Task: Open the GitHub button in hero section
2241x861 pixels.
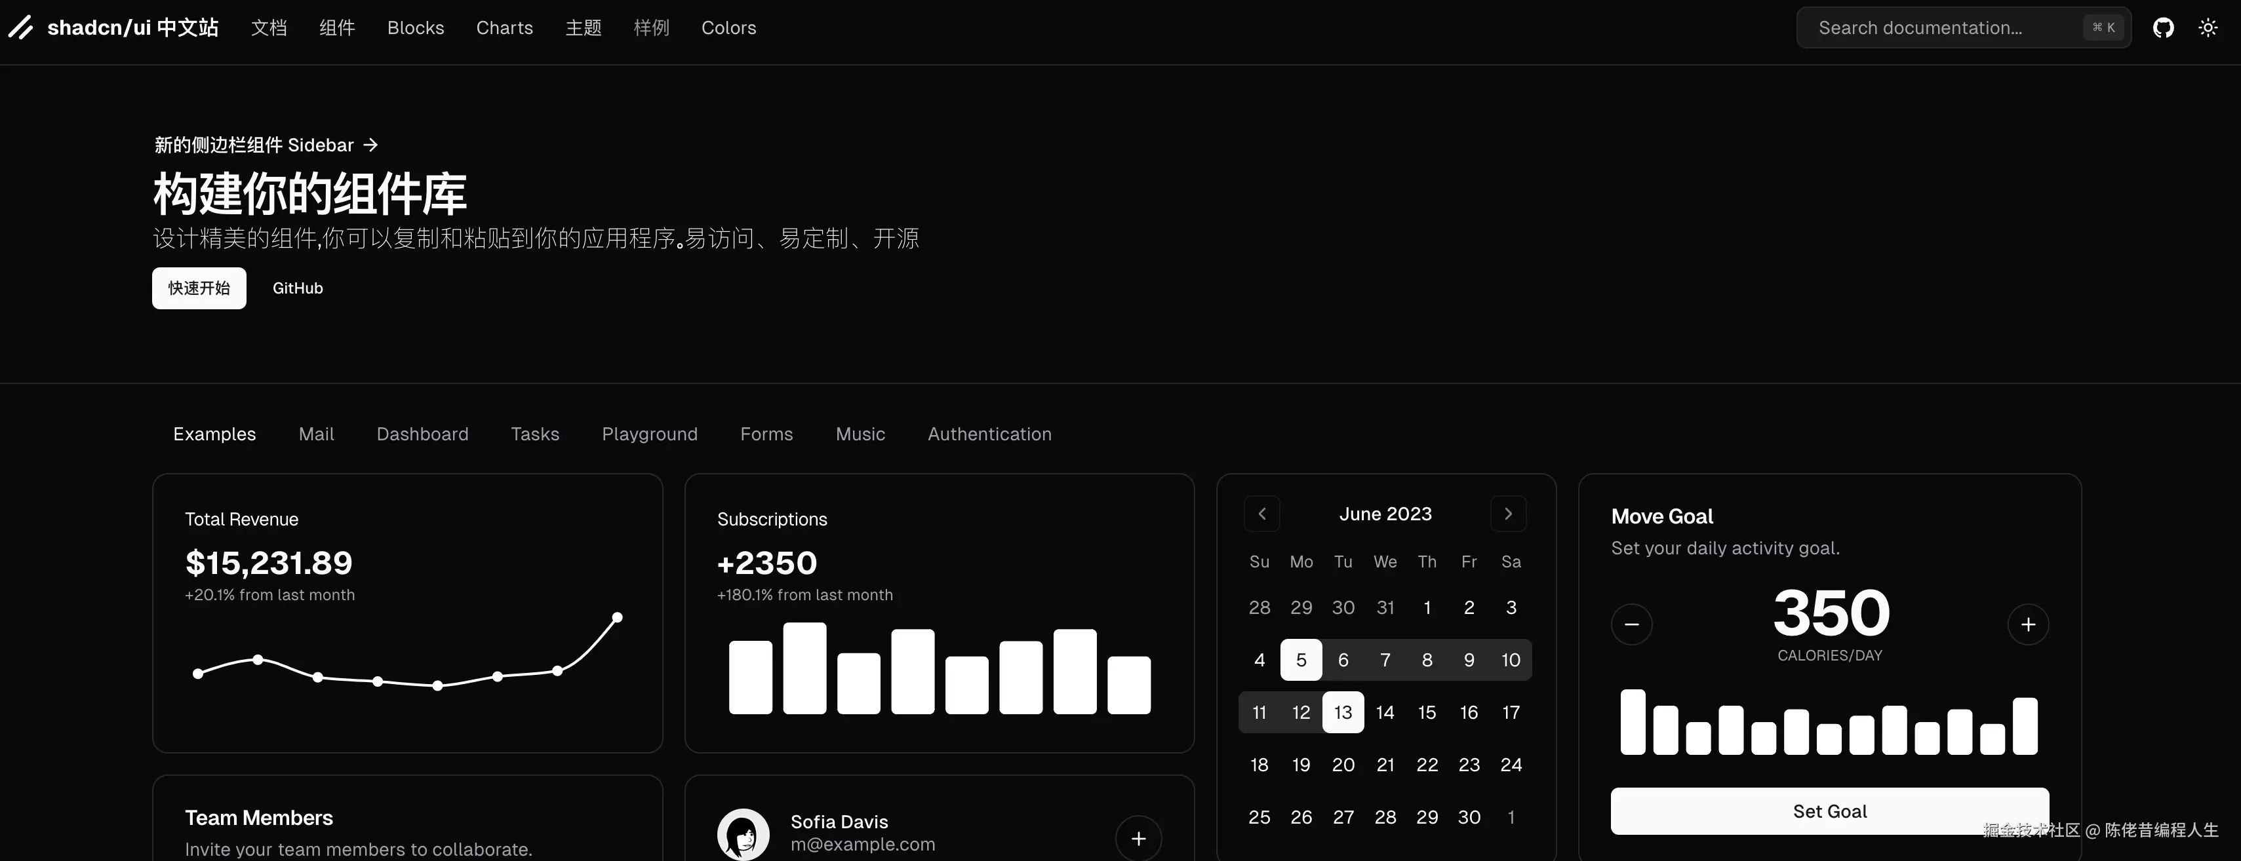Action: point(298,288)
